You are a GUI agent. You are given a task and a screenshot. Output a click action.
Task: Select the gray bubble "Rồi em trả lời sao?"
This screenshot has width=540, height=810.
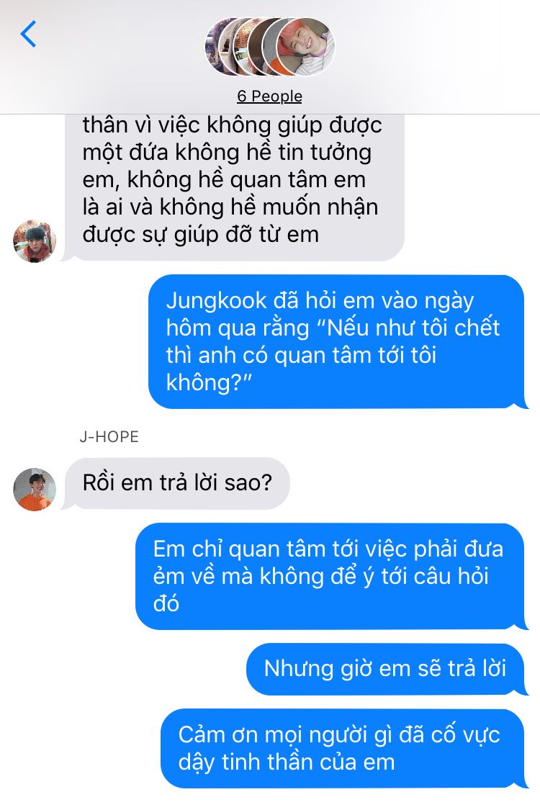[x=176, y=483]
